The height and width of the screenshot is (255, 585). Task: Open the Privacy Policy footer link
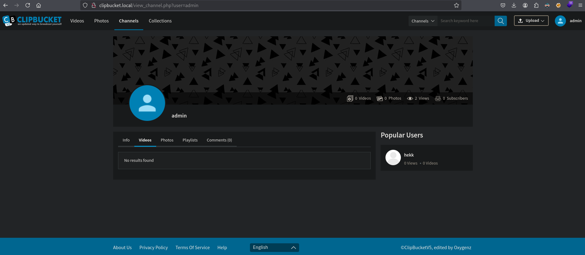pos(153,248)
